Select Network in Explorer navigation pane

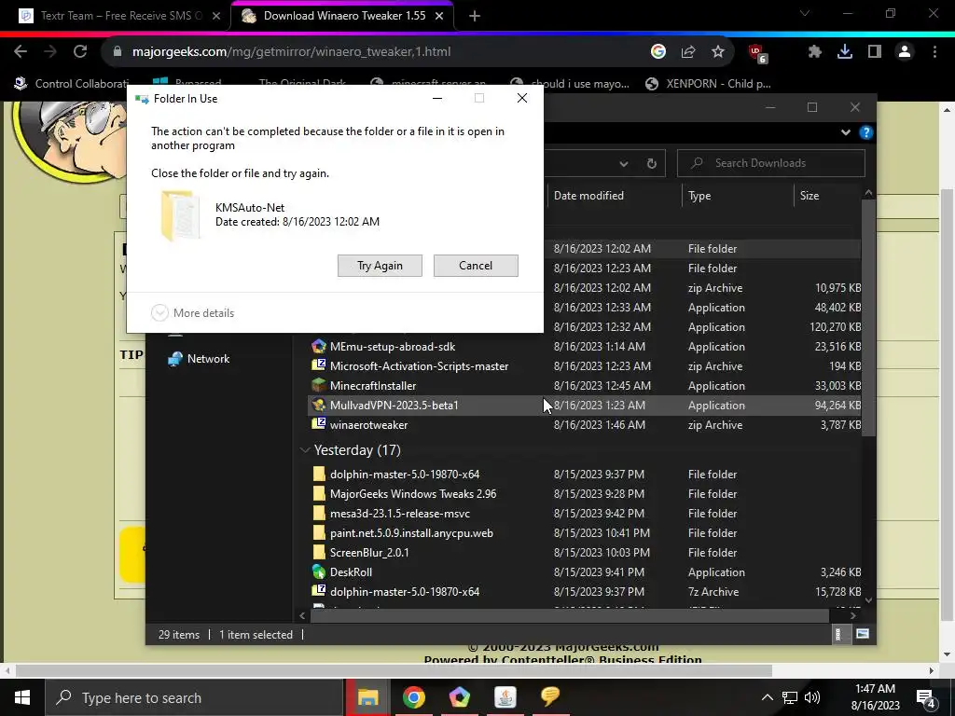[x=199, y=359]
